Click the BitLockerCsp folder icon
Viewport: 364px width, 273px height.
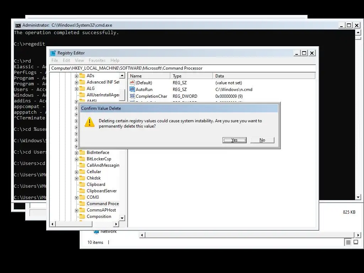pos(82,159)
